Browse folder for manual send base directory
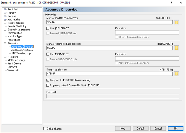Viewport: 186px width, 133px height. tap(176, 22)
